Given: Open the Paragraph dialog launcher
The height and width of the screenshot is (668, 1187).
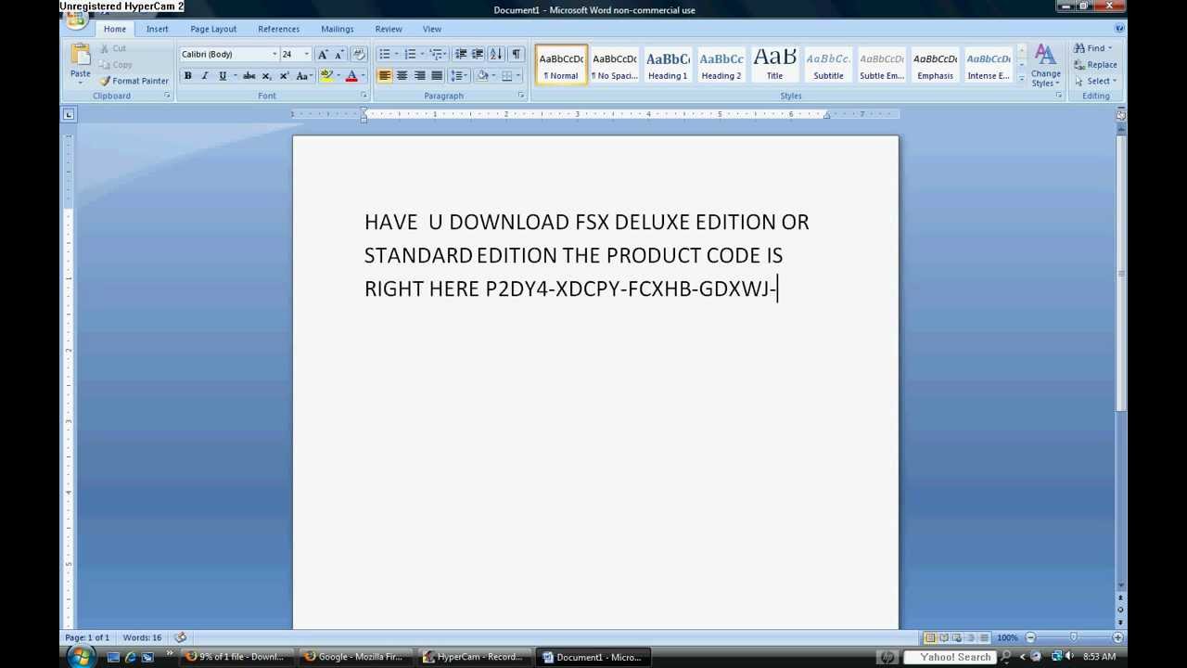Looking at the screenshot, I should click(x=521, y=96).
